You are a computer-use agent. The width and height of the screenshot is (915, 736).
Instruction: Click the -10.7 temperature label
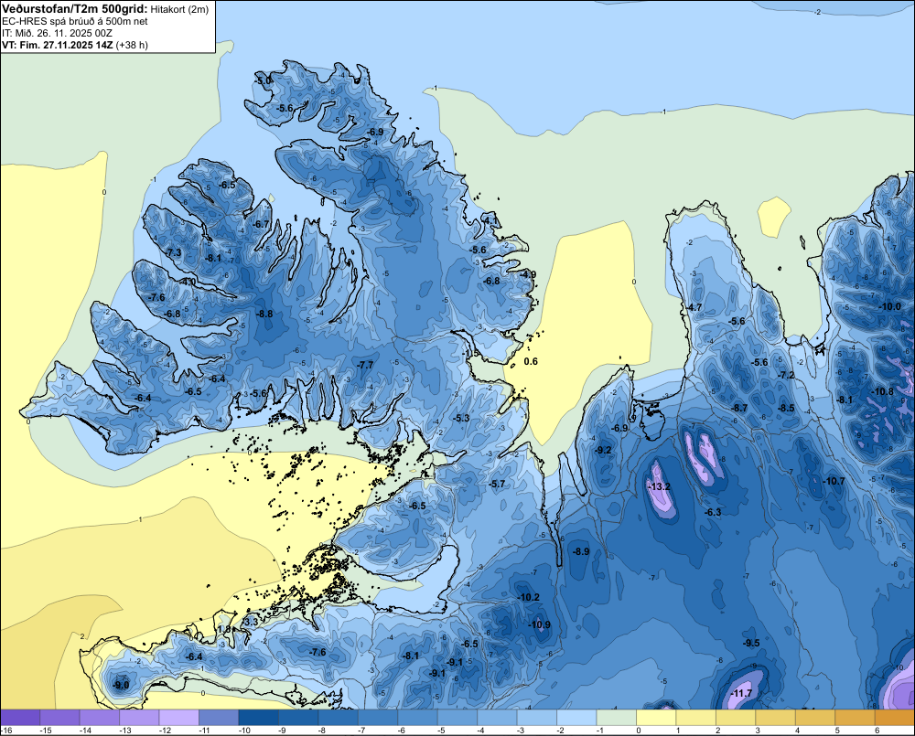pos(834,481)
